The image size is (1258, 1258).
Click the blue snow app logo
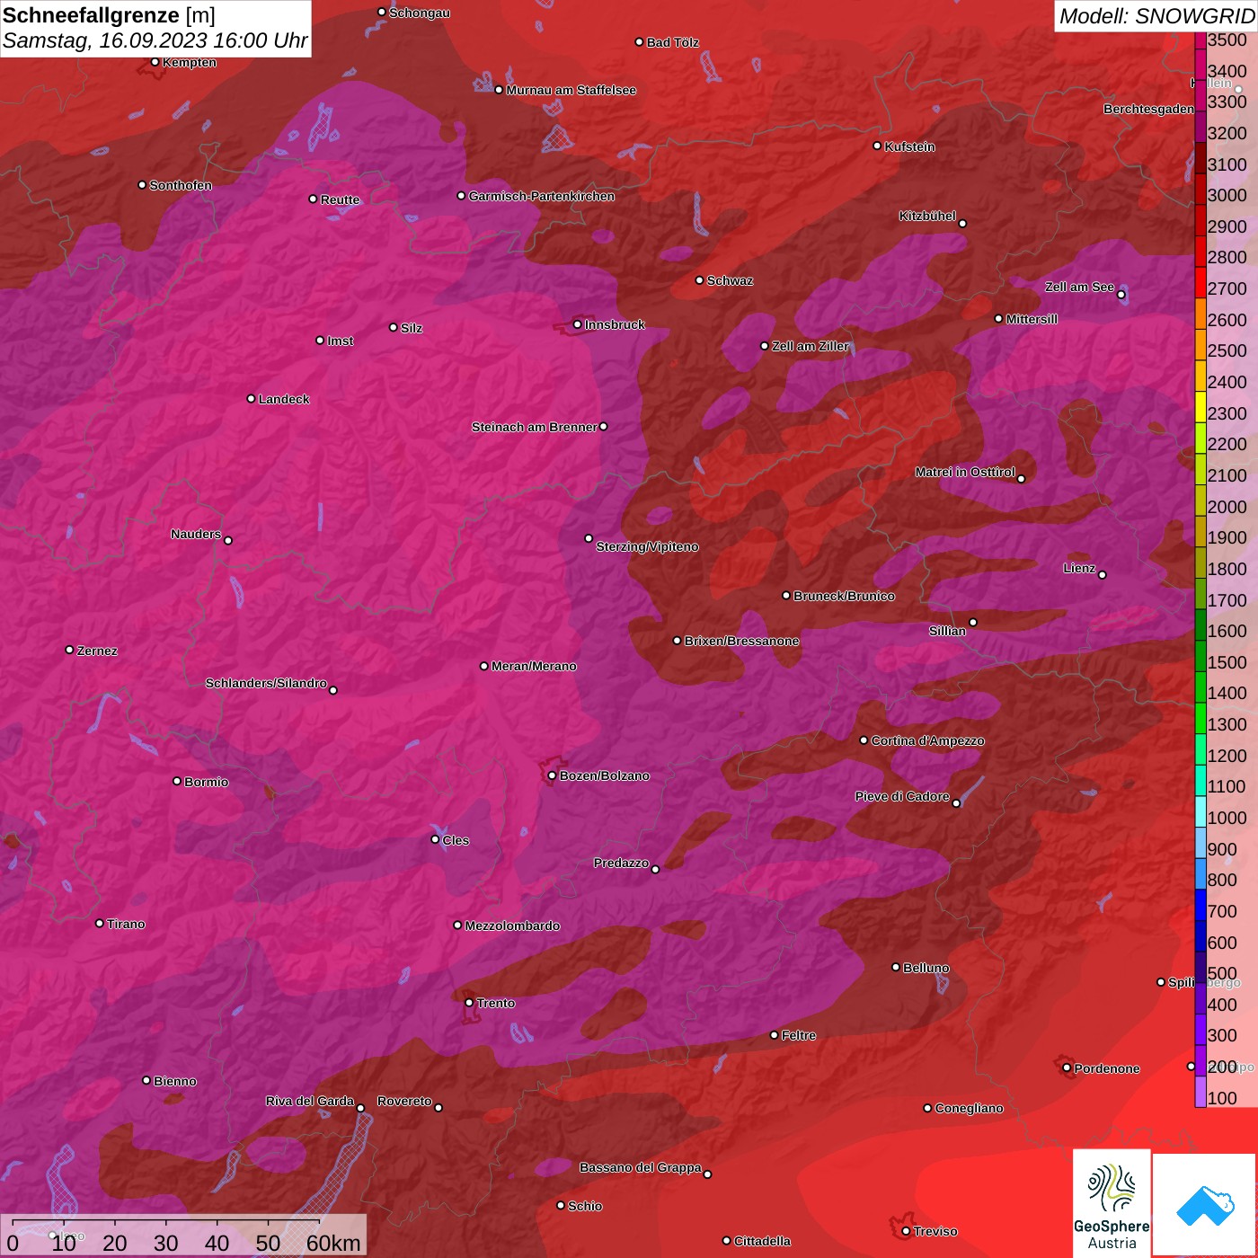tap(1205, 1205)
